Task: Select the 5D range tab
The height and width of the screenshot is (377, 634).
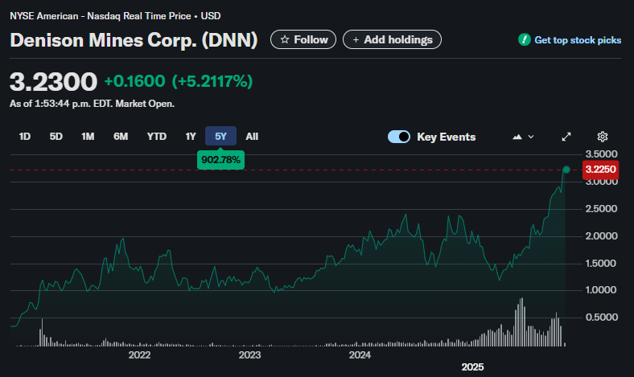Action: (56, 137)
